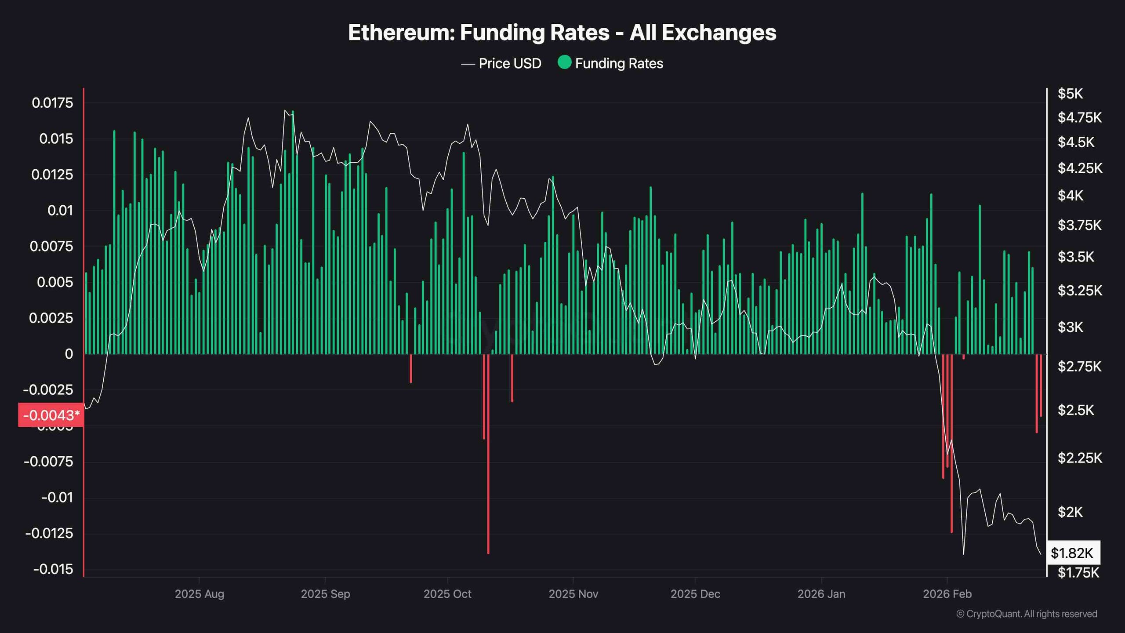Click the white Price USD legend line
1125x633 pixels.
468,64
